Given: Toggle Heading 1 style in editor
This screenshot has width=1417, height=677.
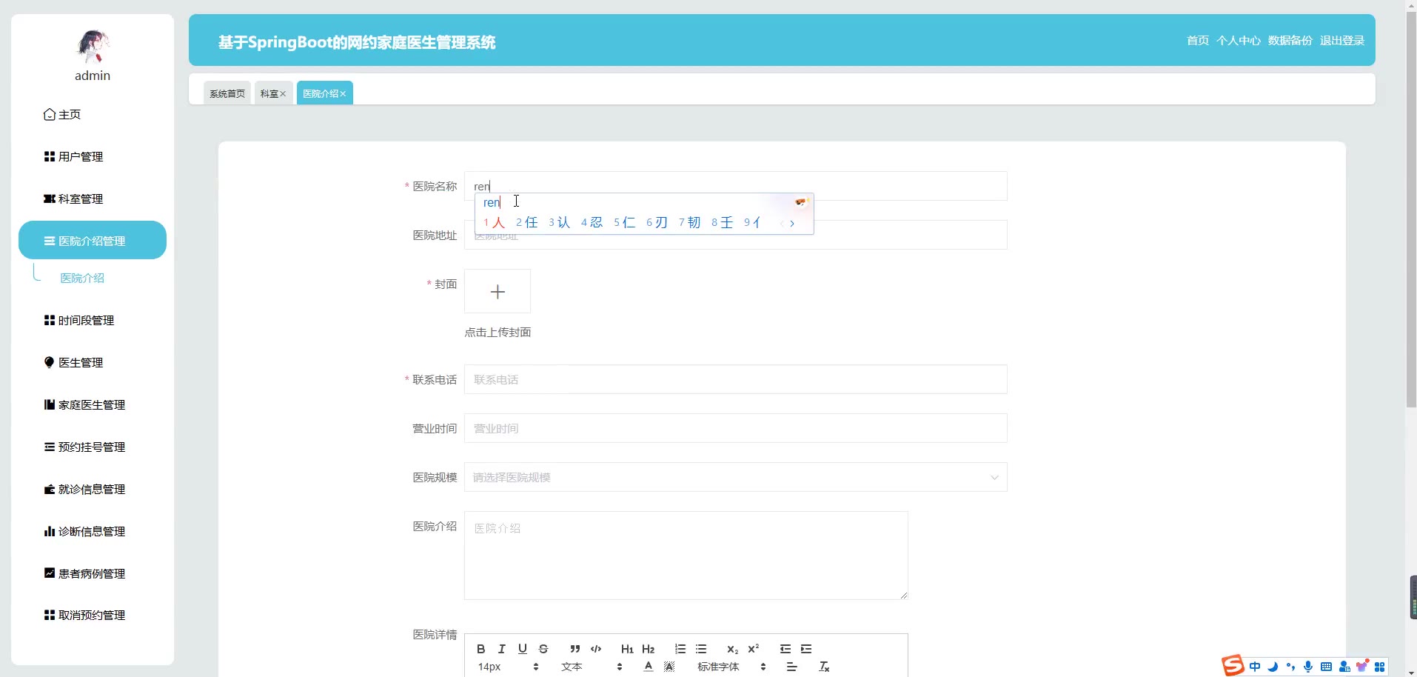Looking at the screenshot, I should click(x=627, y=649).
